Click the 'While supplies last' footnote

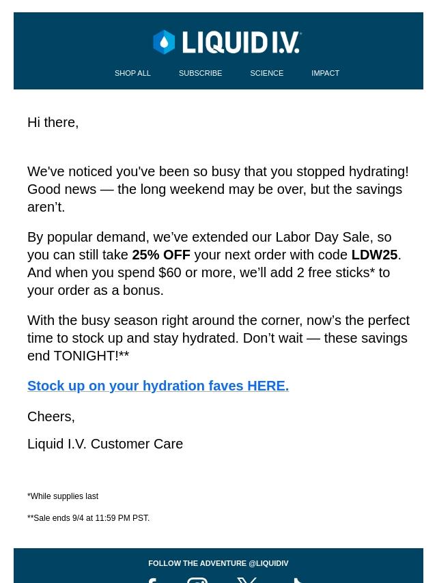pos(63,496)
